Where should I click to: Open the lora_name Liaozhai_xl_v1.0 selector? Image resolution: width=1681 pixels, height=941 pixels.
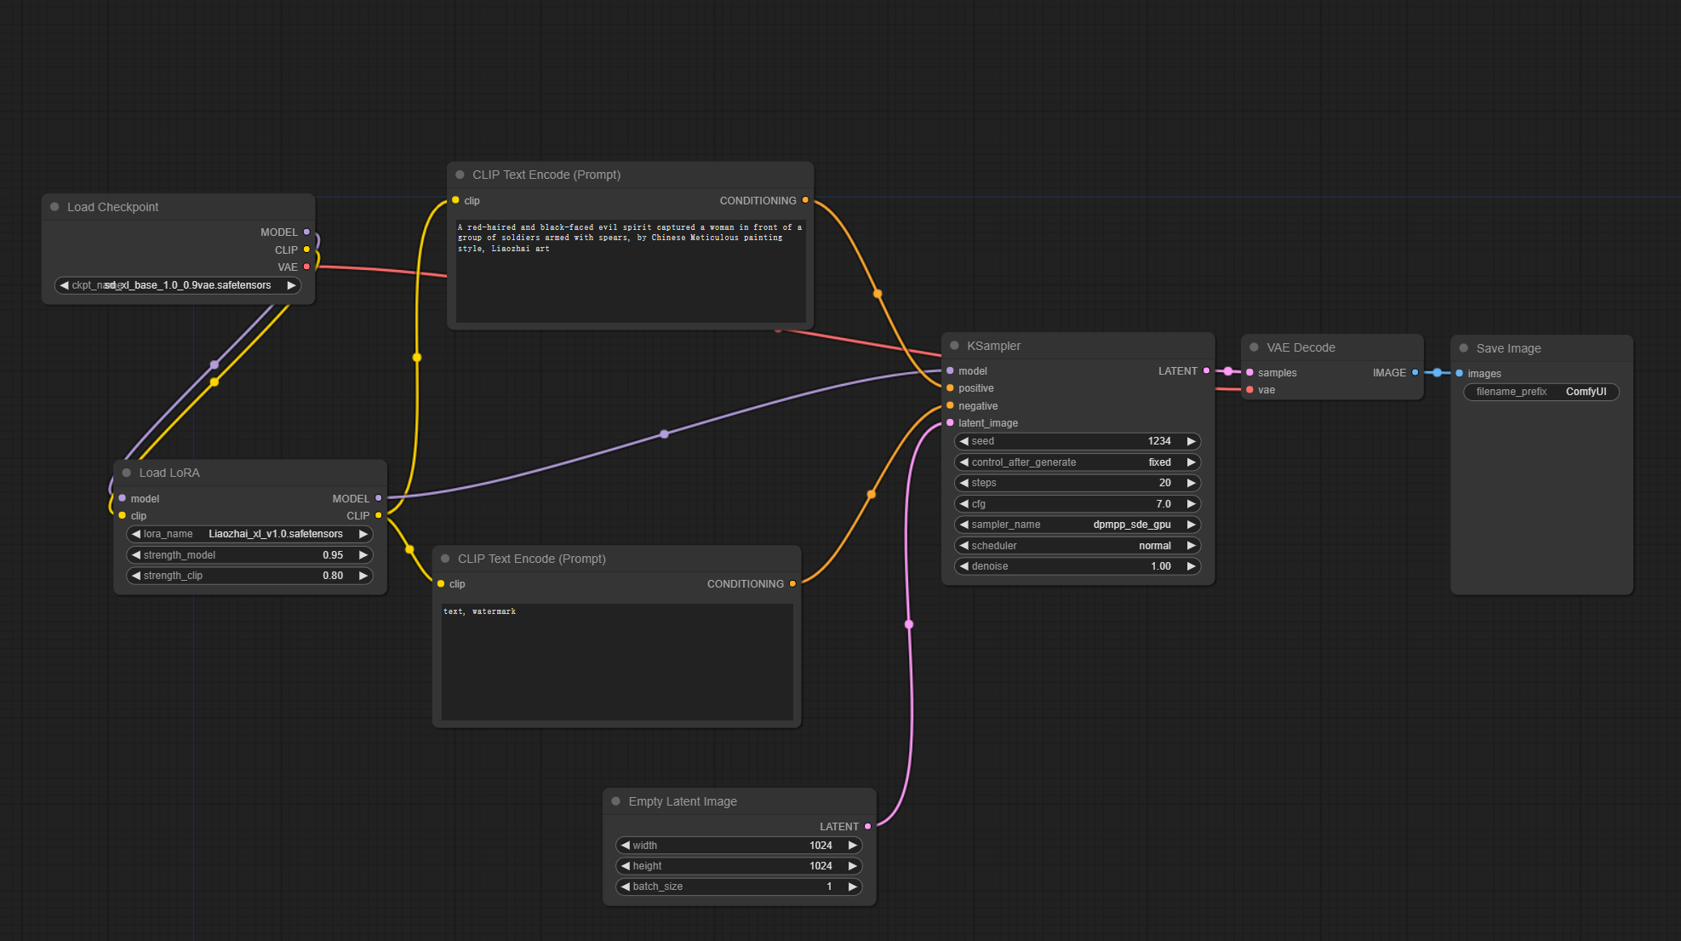pyautogui.click(x=249, y=534)
